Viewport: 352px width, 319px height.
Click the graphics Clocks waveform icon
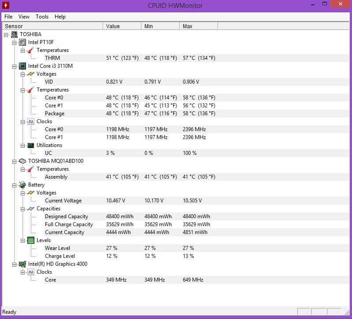click(31, 272)
